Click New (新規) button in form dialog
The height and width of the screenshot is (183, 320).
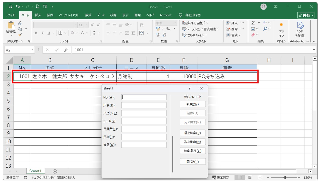tap(193, 104)
